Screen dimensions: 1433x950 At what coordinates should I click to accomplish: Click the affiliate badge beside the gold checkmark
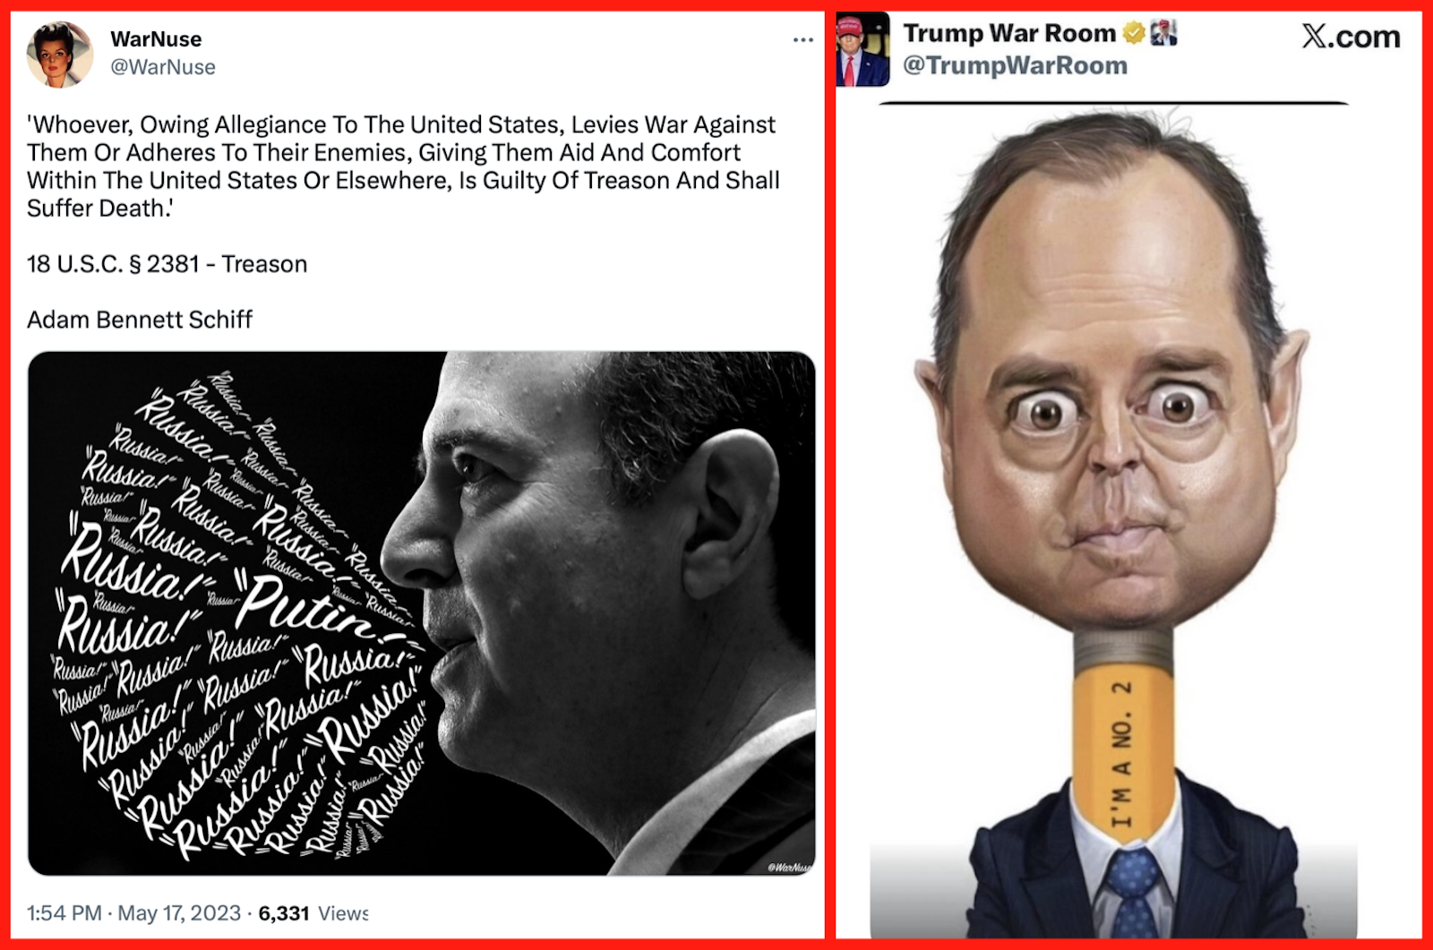click(x=1163, y=33)
